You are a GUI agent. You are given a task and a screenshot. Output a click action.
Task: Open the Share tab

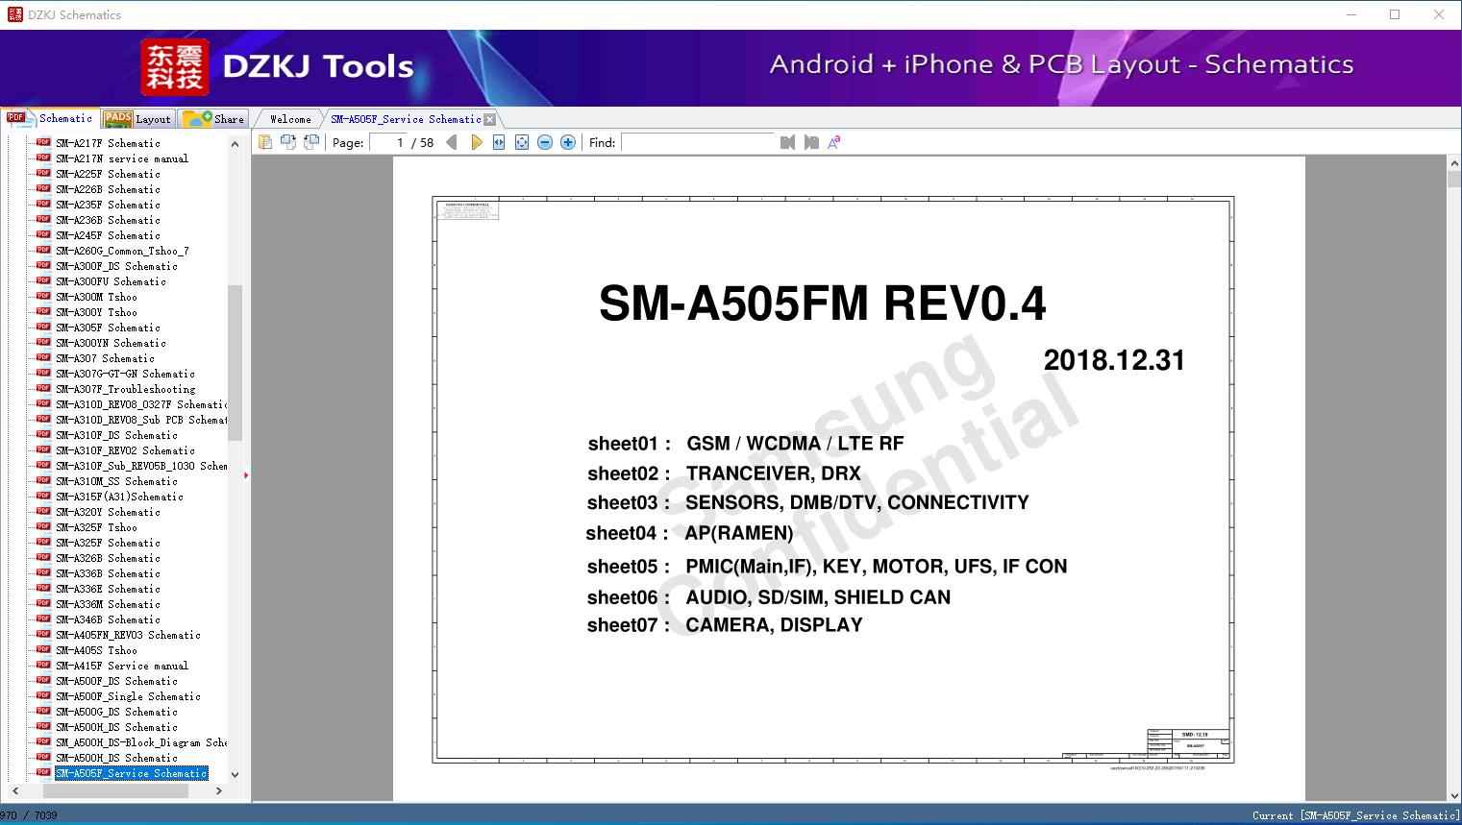(214, 119)
